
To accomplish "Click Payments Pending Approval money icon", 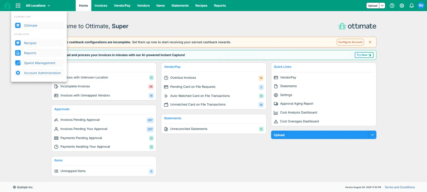I will [56, 138].
